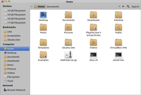Select the Public share folder icon
This screenshot has width=141, height=95.
click(118, 27)
